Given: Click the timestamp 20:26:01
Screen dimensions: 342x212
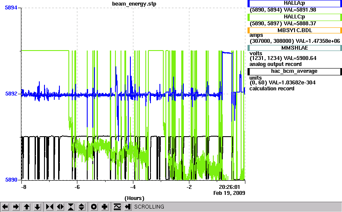Looking at the screenshot, I should pyautogui.click(x=230, y=187).
